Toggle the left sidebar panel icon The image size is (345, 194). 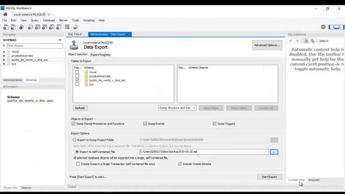[331, 27]
